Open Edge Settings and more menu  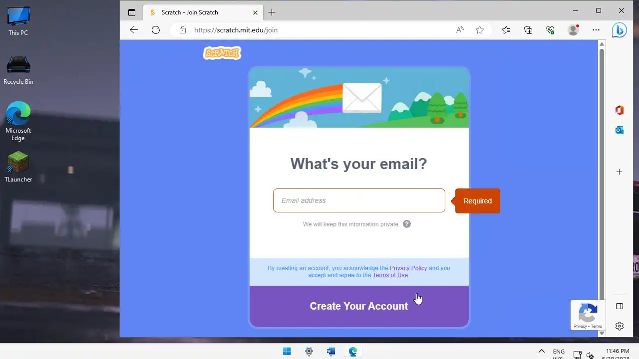click(596, 30)
